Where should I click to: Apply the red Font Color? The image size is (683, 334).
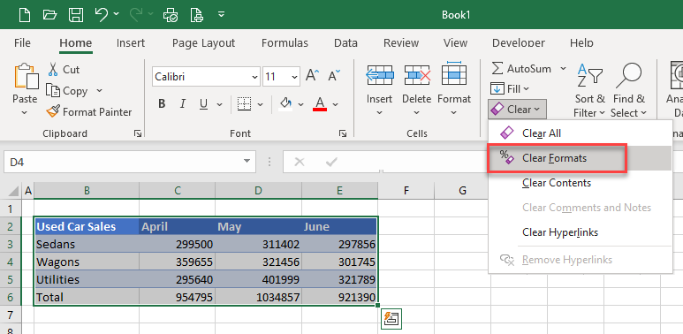click(320, 104)
